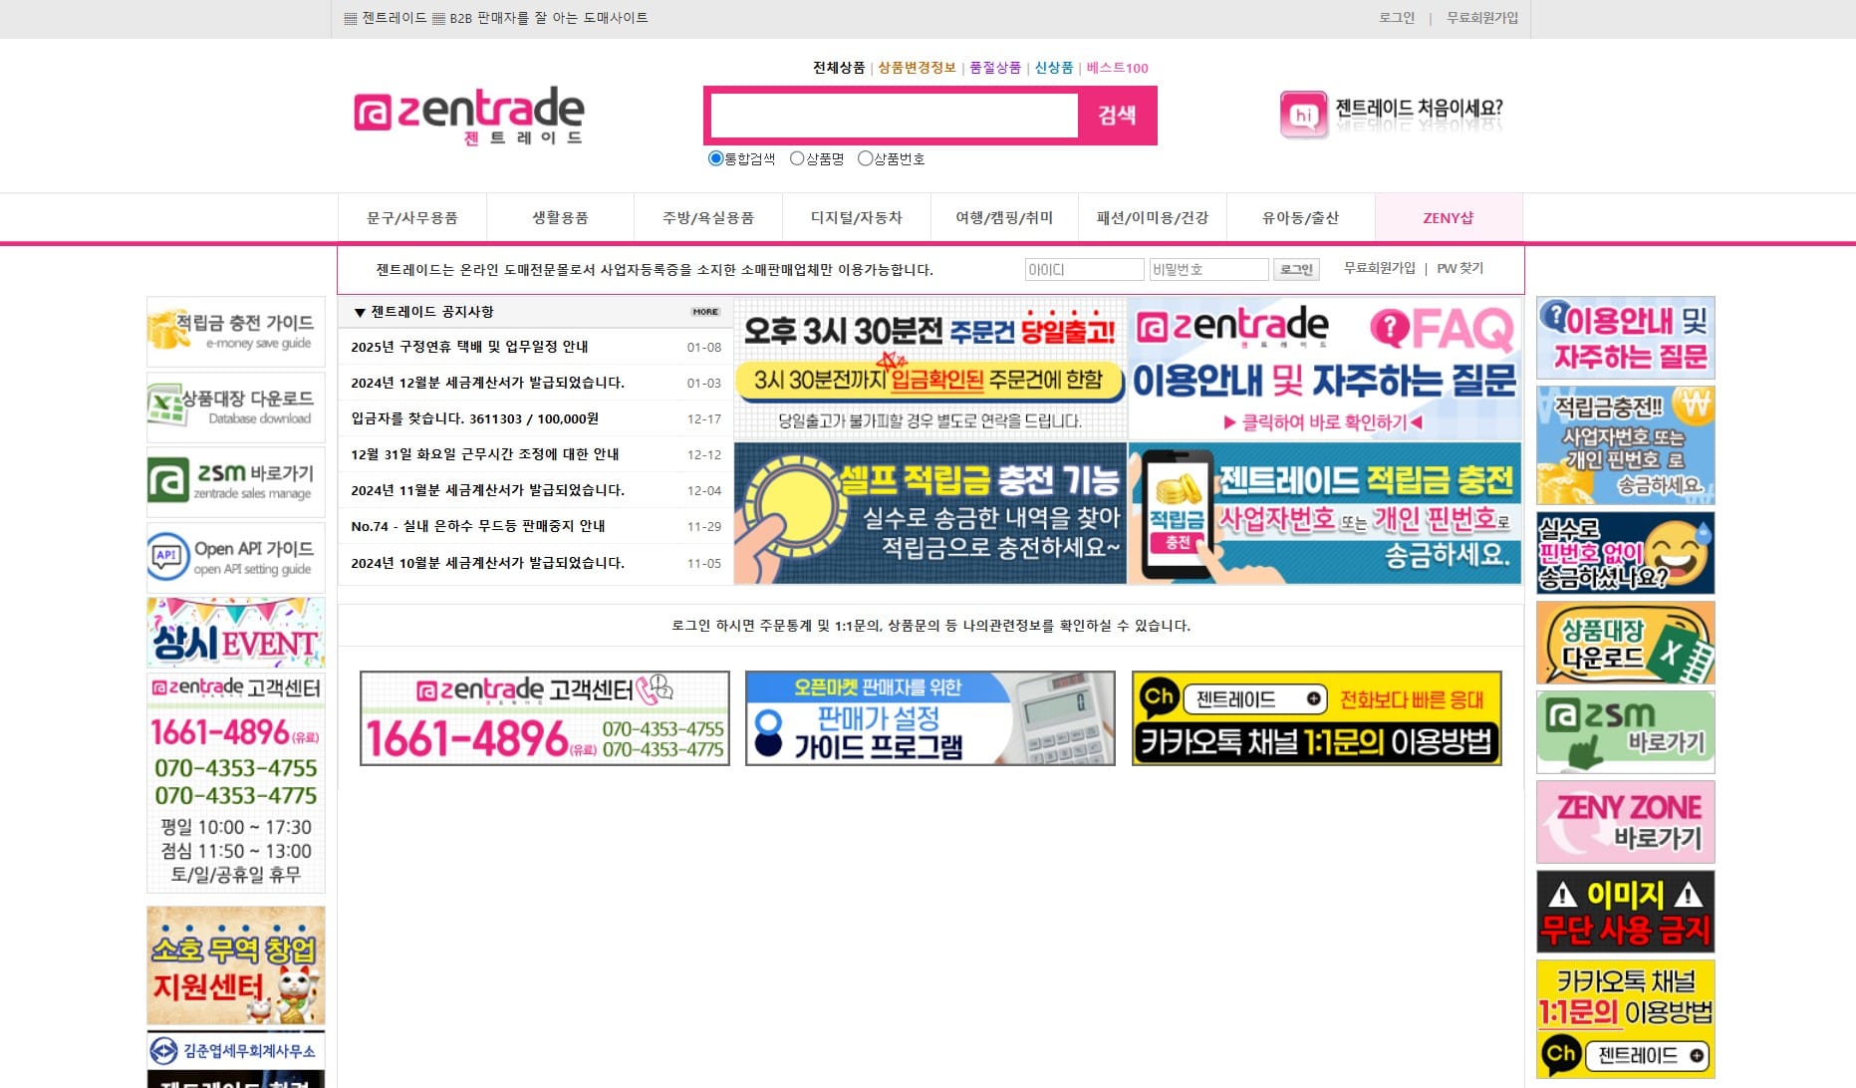Open 실수로 핀번호 없이 송금하셨나요 banner
This screenshot has height=1088, width=1856.
pyautogui.click(x=1626, y=553)
